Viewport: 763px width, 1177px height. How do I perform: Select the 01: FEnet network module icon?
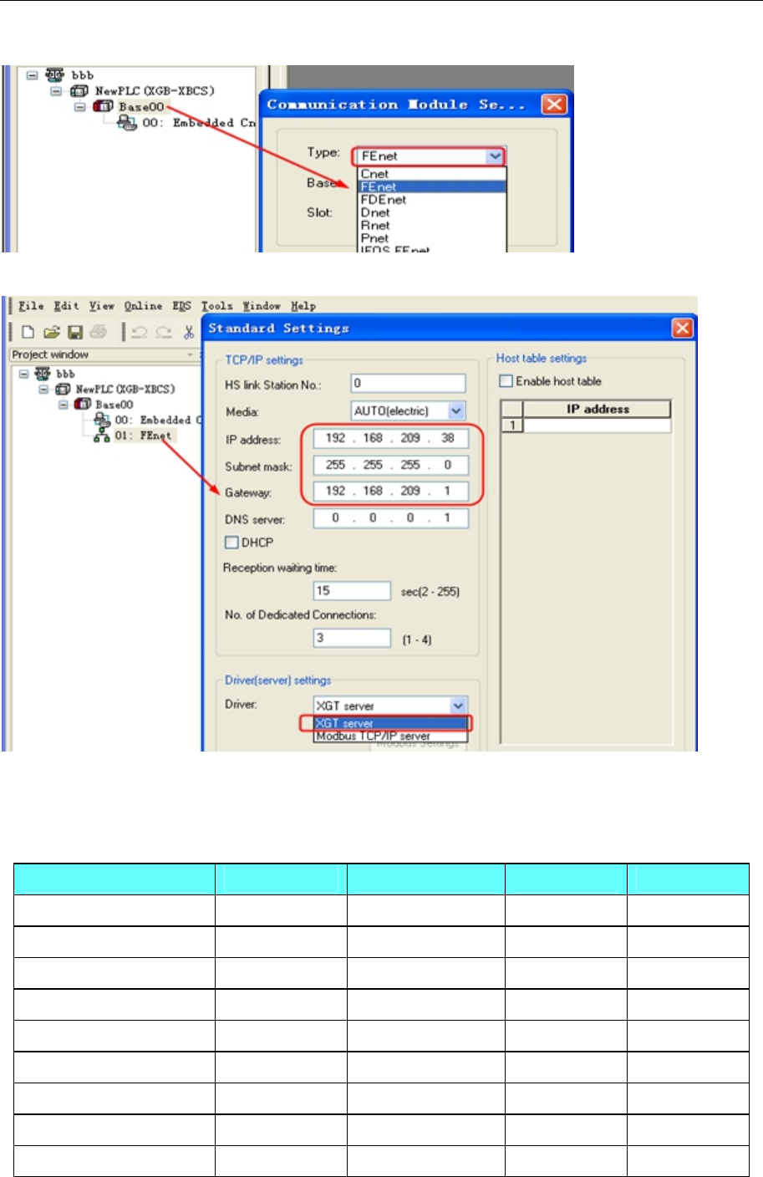(x=102, y=436)
